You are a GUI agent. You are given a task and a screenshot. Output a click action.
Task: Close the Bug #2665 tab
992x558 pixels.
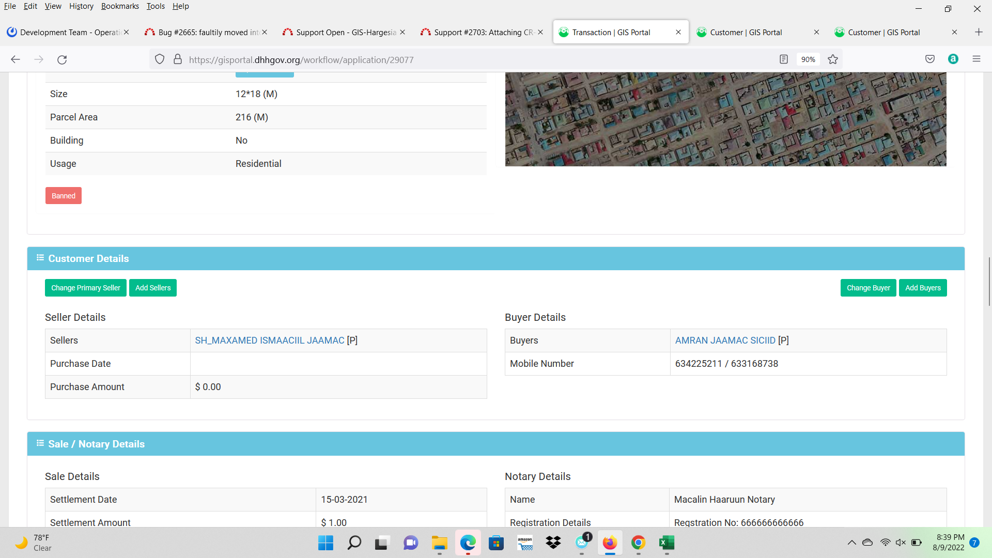pyautogui.click(x=265, y=32)
